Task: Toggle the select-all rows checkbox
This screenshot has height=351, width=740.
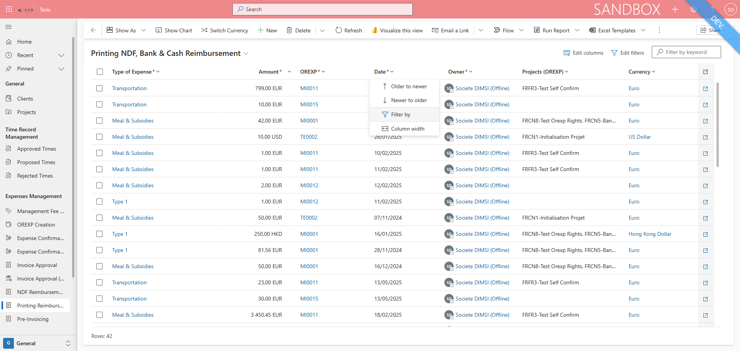Action: pos(100,72)
